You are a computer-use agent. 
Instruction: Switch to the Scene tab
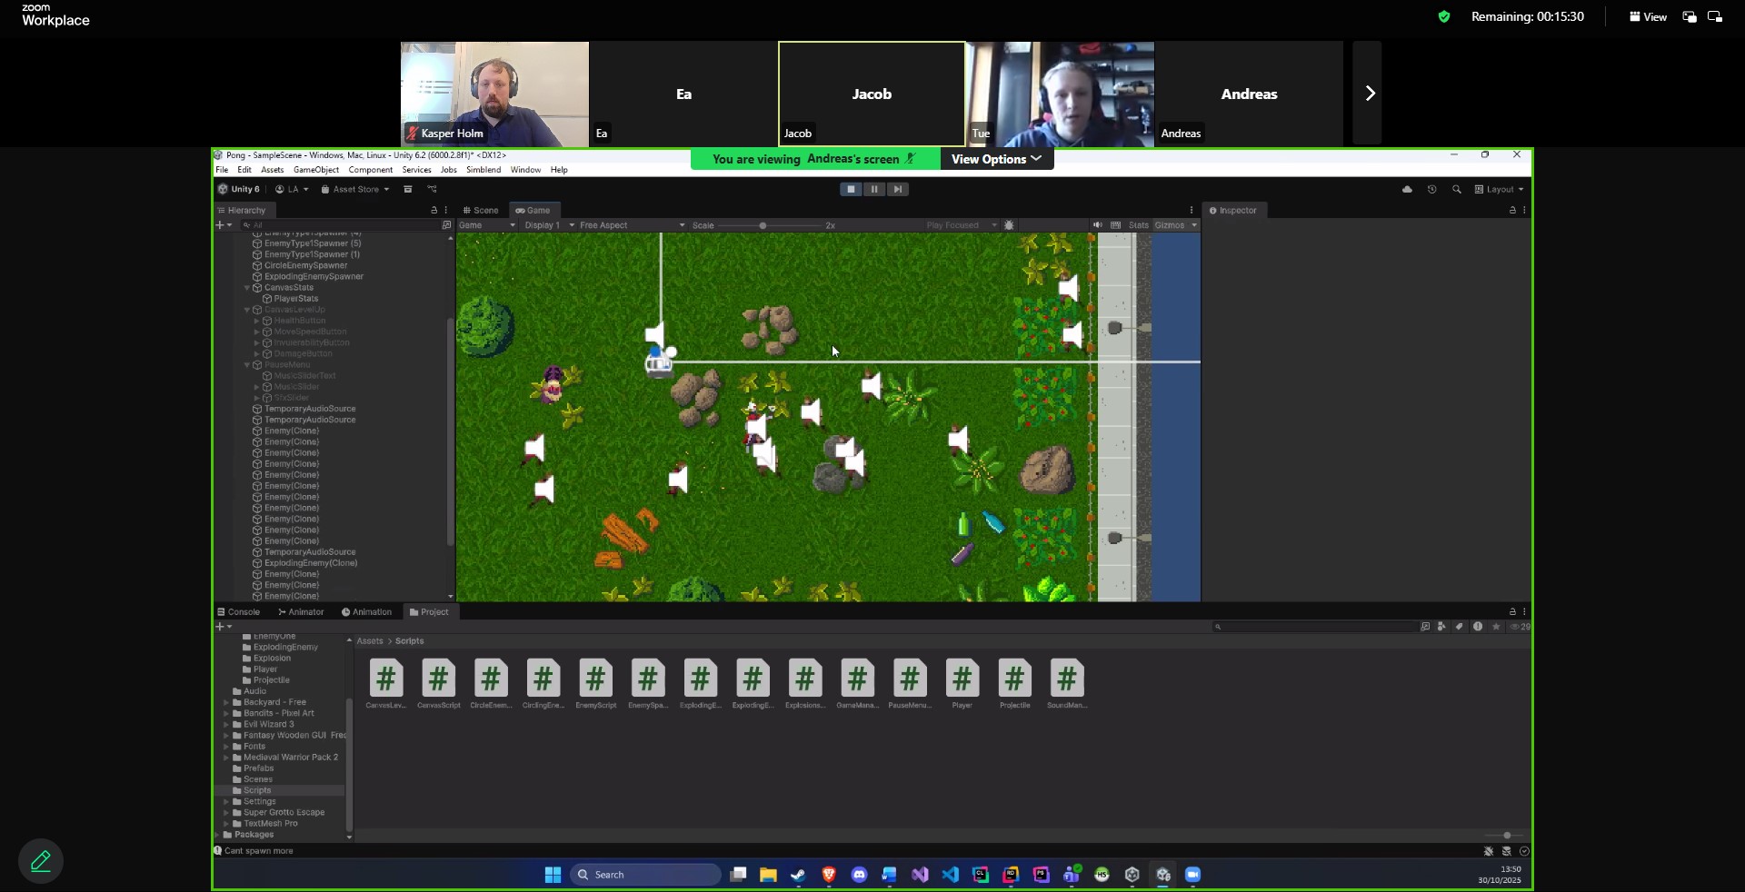click(x=481, y=210)
